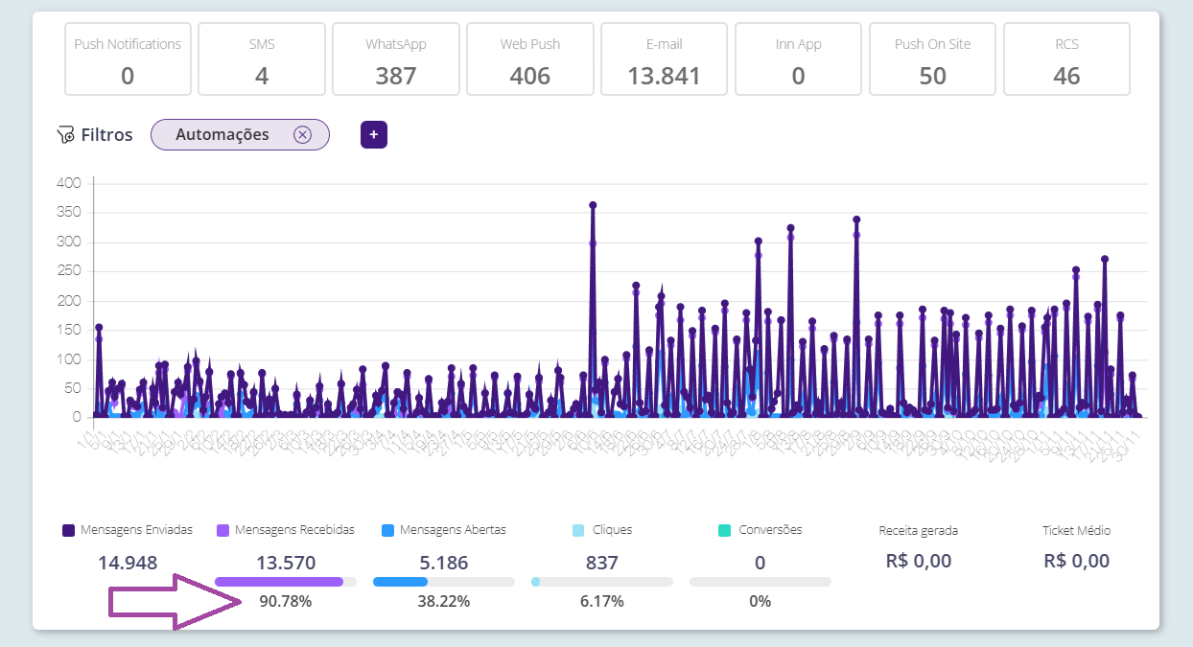Open the RCS channel card
Screen dimensions: 1193x647
(x=1066, y=59)
